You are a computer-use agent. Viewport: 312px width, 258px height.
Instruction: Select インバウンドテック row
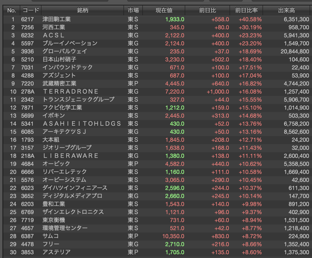[157, 67]
